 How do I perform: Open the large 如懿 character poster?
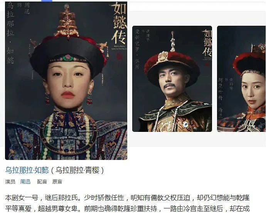pos(66,81)
